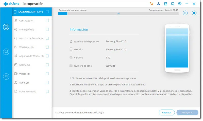Click the WhatsApp icon
This screenshot has width=203, height=121.
(16, 47)
